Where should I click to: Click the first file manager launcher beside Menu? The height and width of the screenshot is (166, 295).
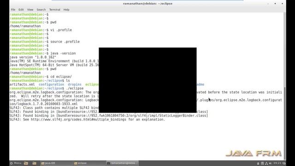pyautogui.click(x=26, y=163)
